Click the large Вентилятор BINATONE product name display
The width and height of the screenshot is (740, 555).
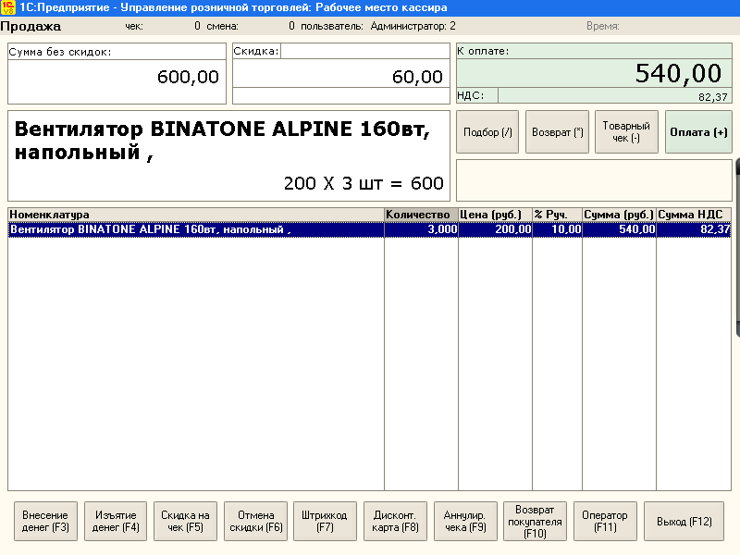[222, 141]
